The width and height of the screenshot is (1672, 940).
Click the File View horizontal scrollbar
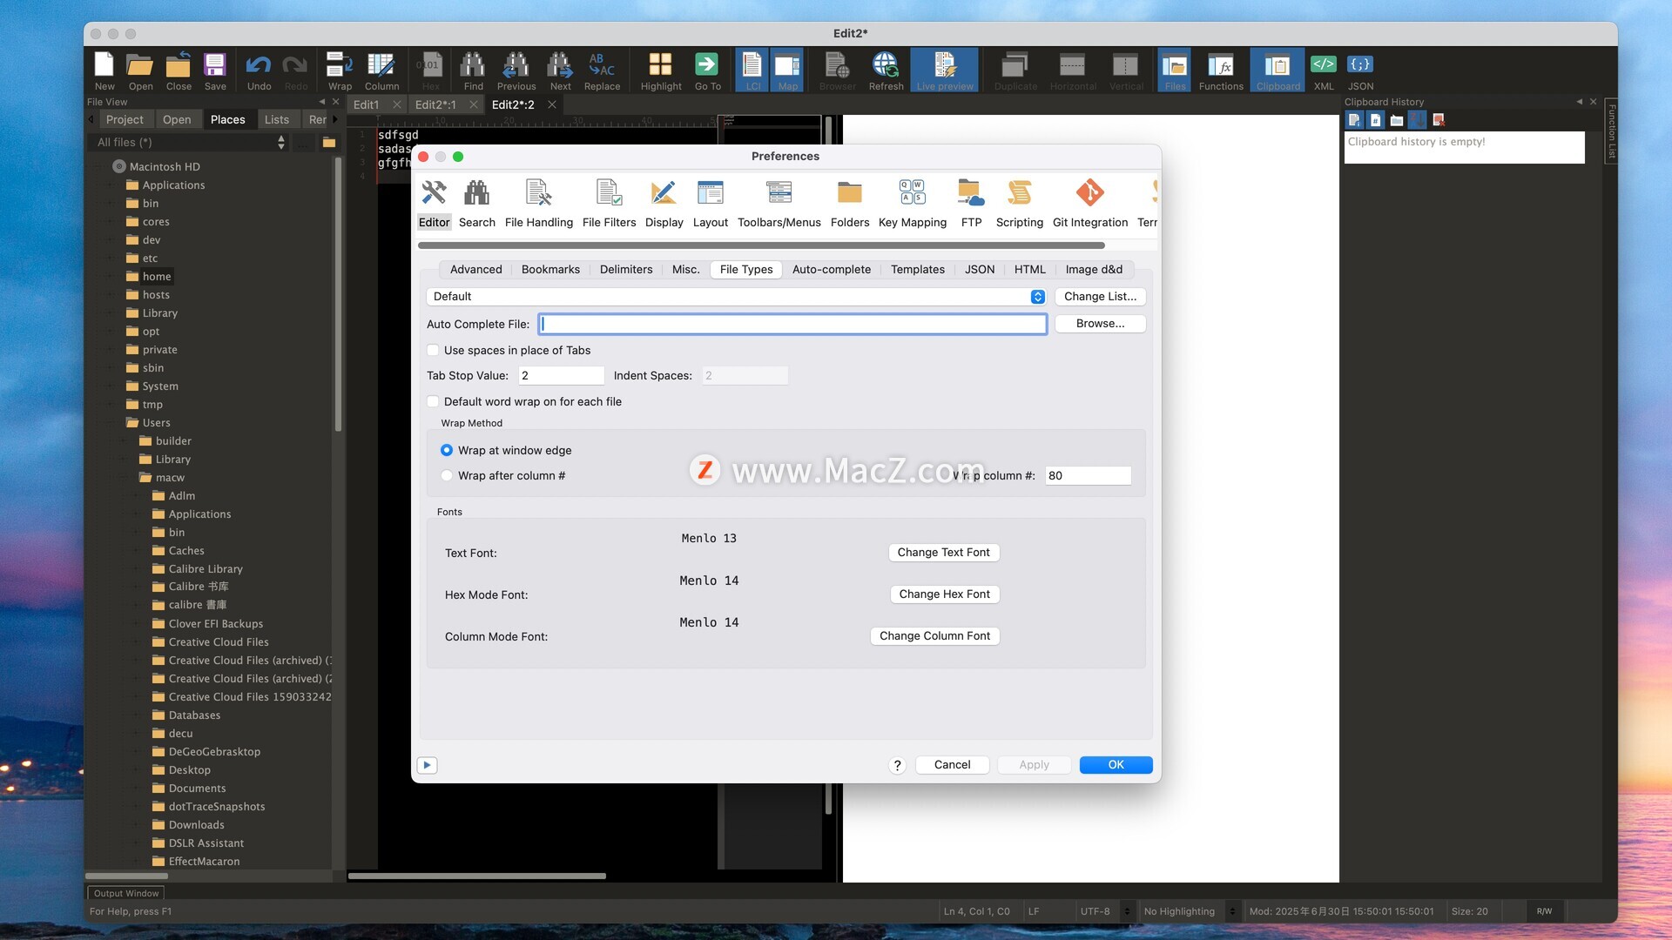(126, 876)
